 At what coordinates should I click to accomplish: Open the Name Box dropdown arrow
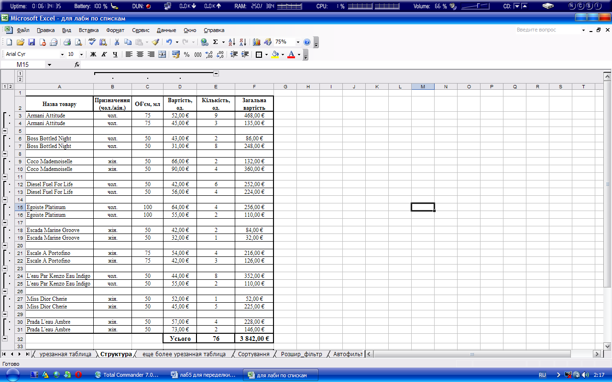point(49,64)
